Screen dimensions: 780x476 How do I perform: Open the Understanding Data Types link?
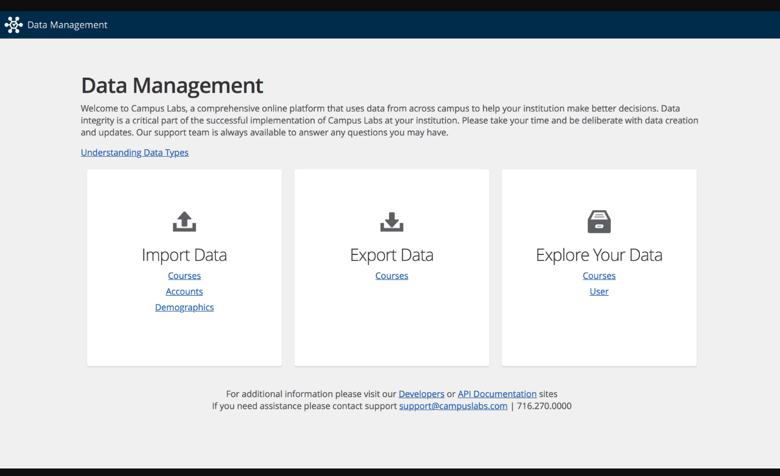[x=134, y=152]
